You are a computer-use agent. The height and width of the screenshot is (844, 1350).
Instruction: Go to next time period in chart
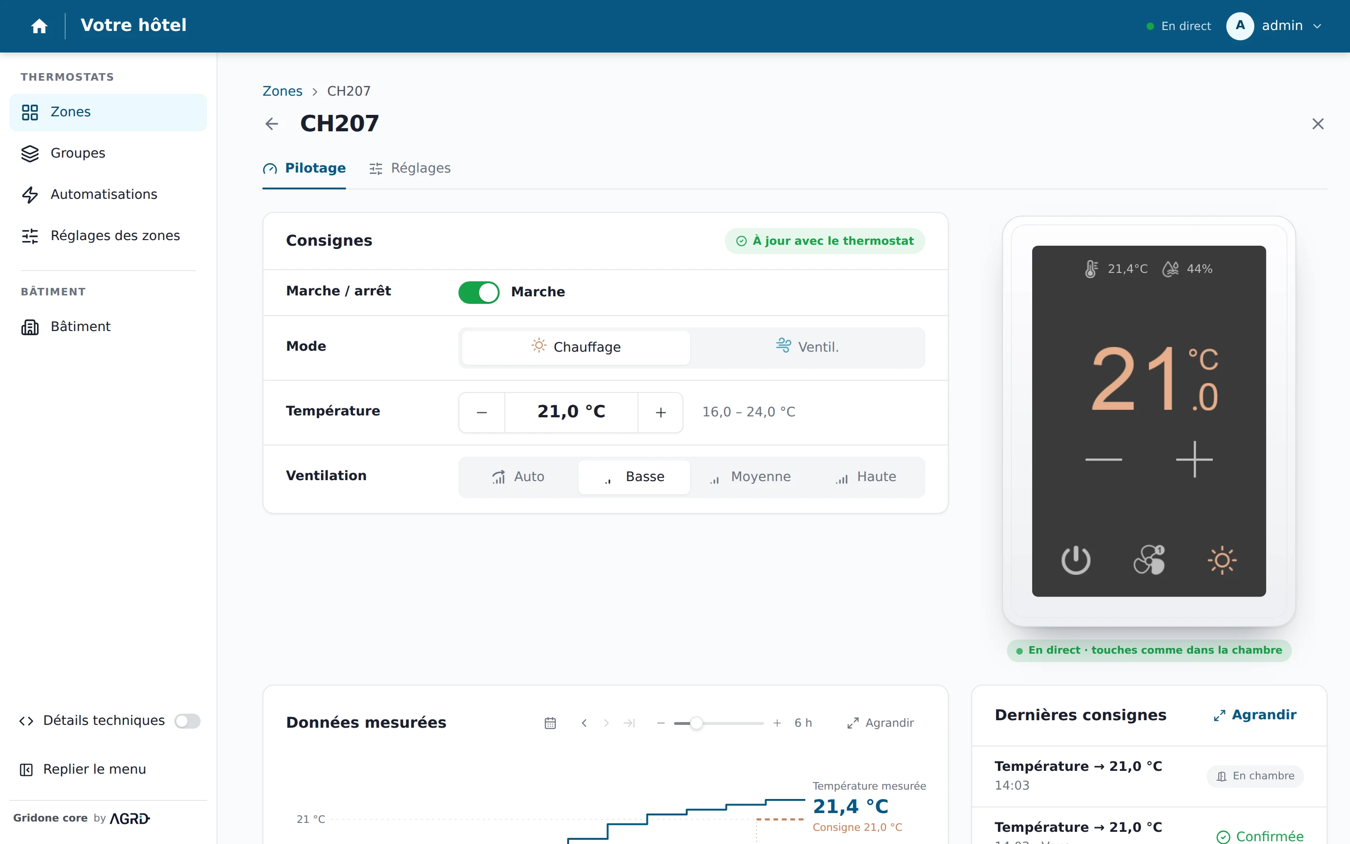click(x=607, y=723)
